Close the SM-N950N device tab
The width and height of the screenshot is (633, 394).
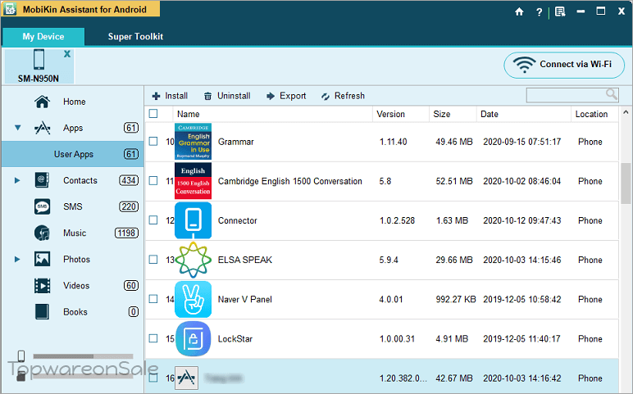click(67, 53)
